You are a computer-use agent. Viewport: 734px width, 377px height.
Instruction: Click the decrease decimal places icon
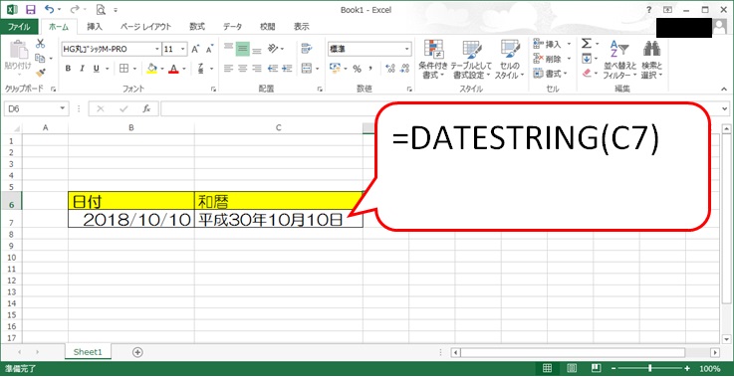(404, 69)
